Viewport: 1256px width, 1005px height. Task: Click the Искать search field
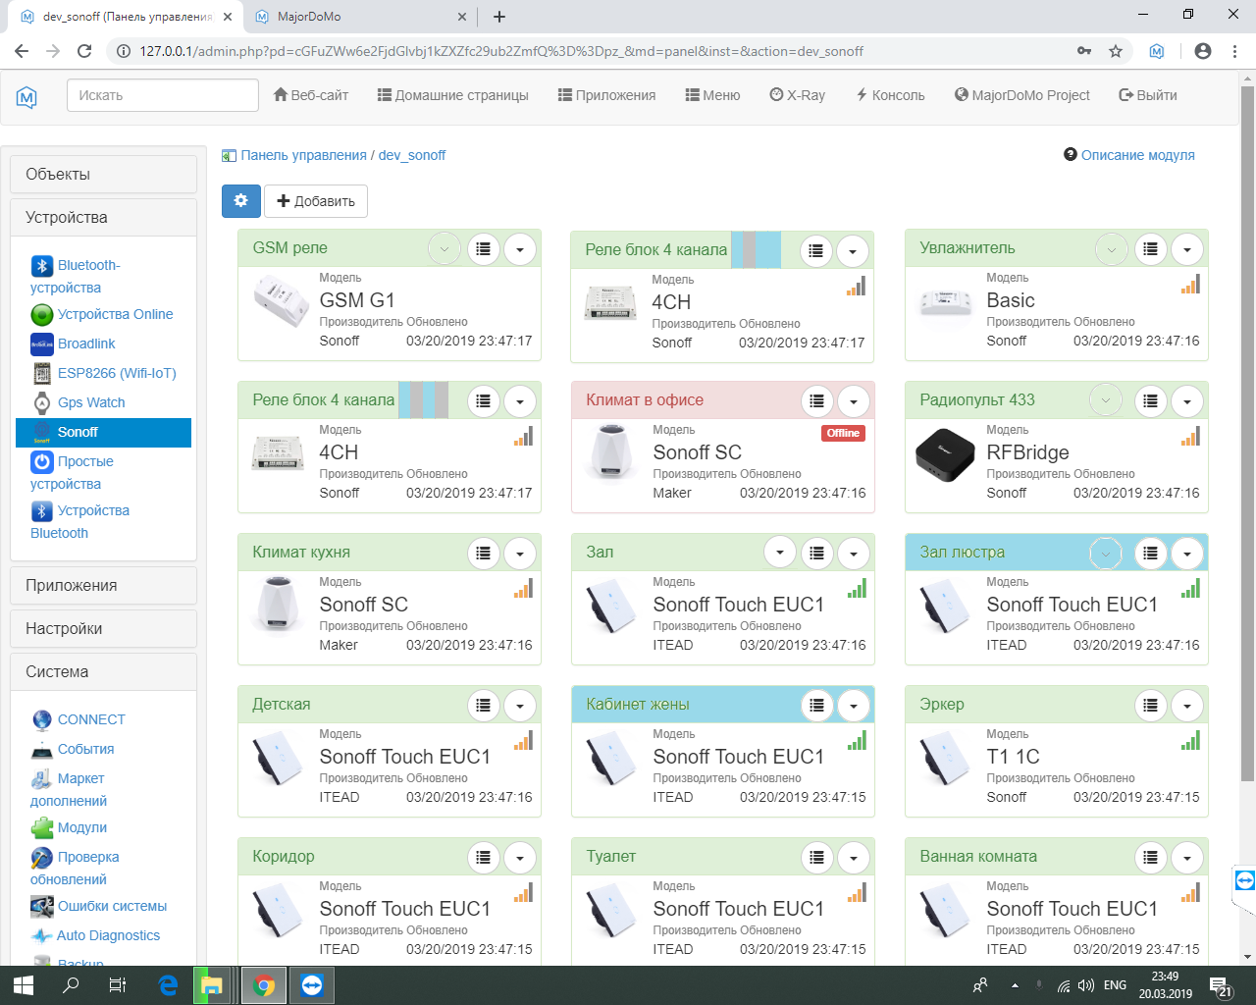pyautogui.click(x=162, y=95)
